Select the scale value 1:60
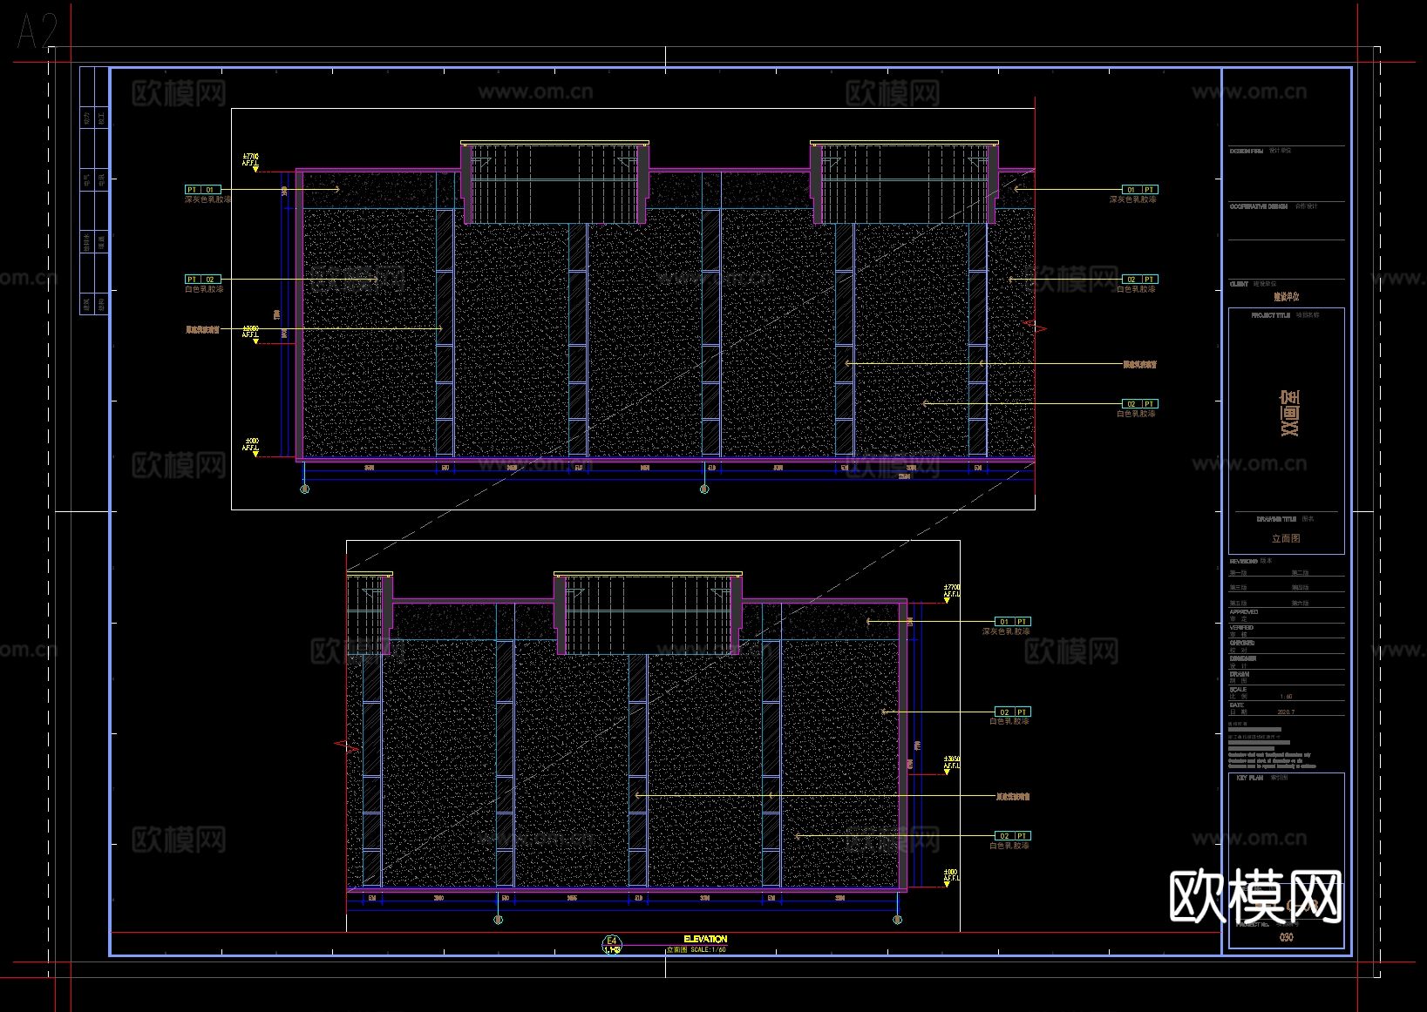 [x=1286, y=697]
